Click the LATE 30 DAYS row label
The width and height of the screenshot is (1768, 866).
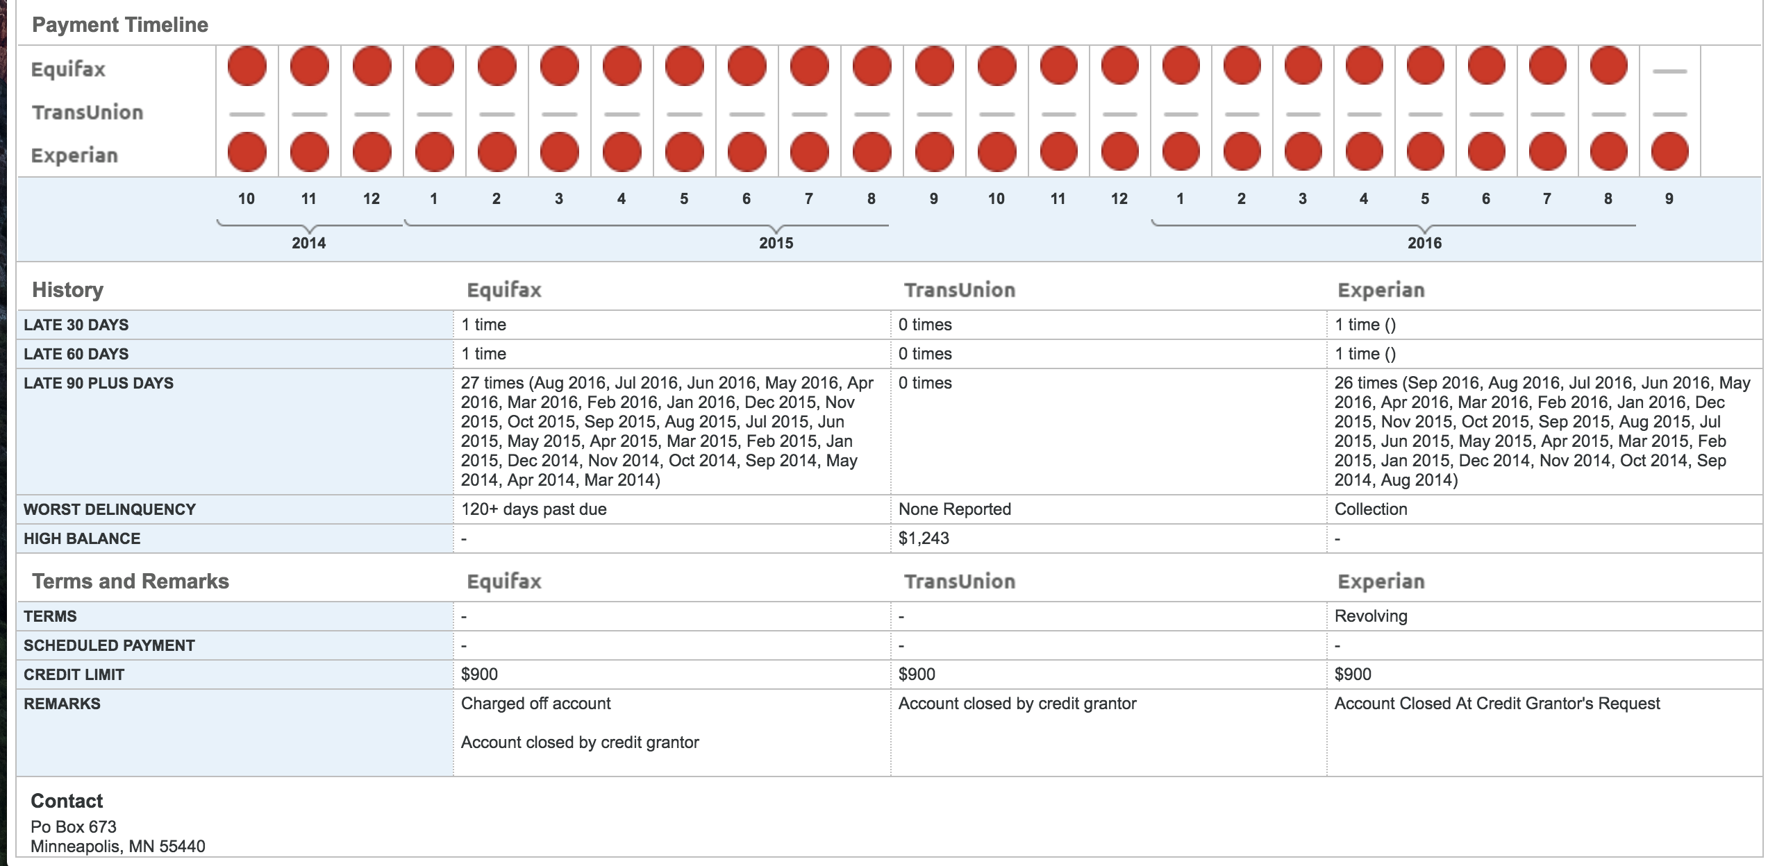coord(76,325)
